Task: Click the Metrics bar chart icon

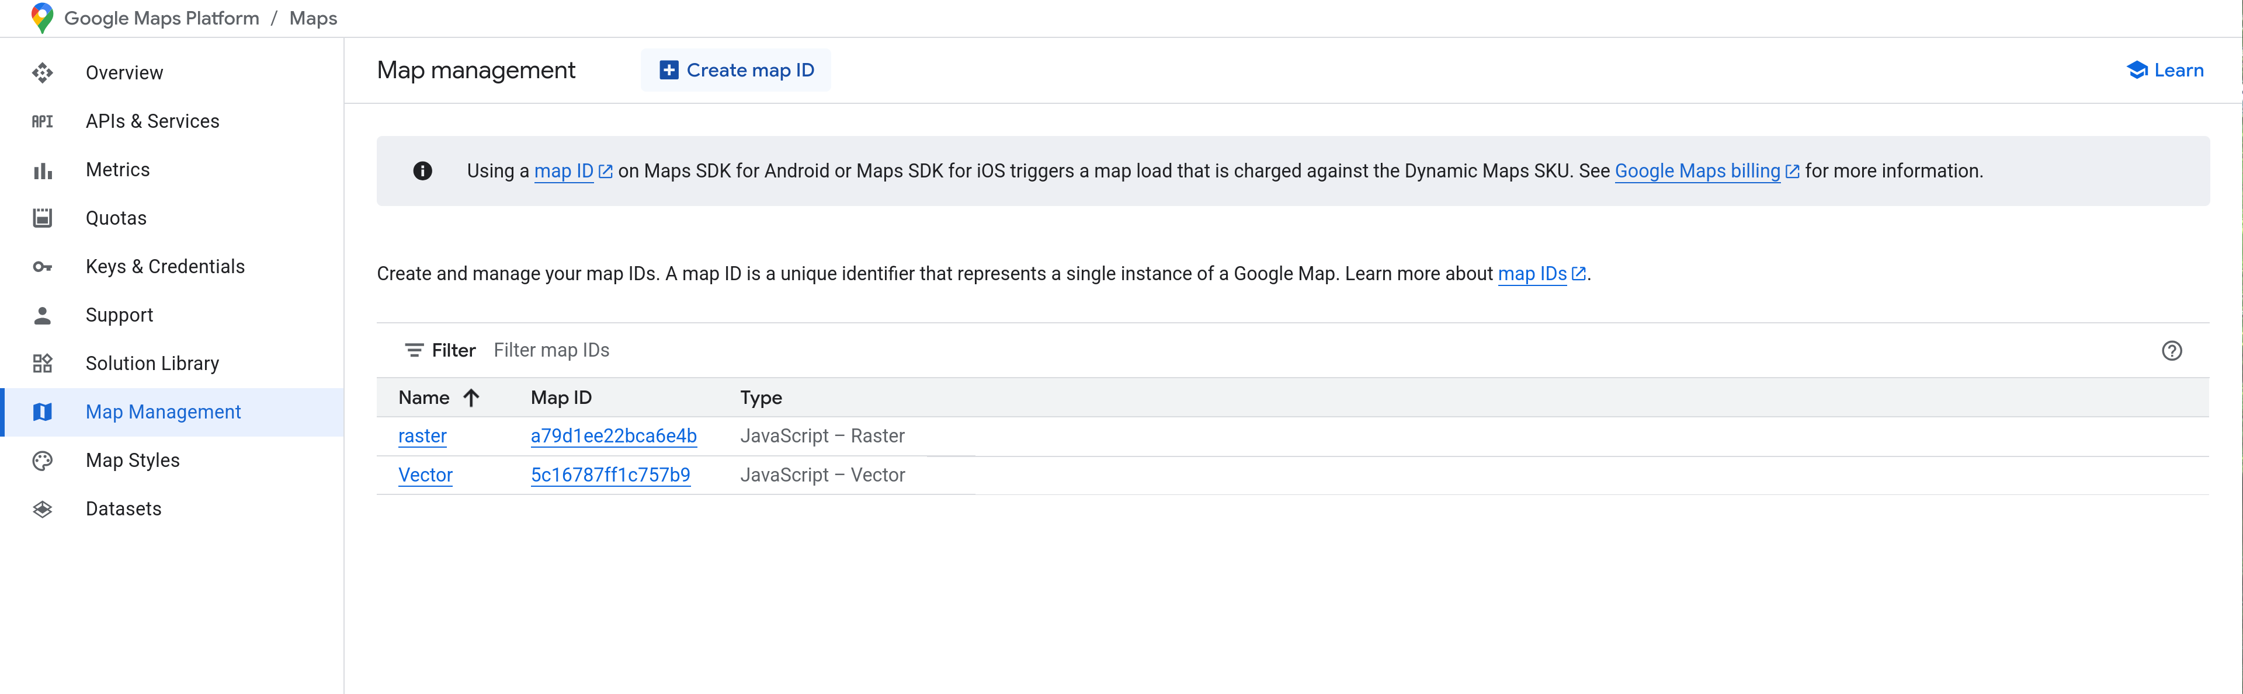Action: (42, 170)
